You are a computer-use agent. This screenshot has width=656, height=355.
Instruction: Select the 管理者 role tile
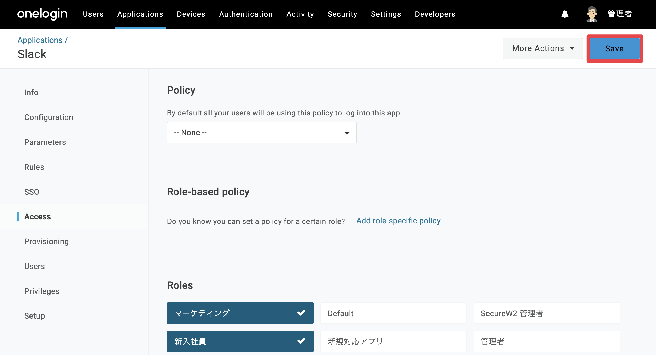pos(547,341)
